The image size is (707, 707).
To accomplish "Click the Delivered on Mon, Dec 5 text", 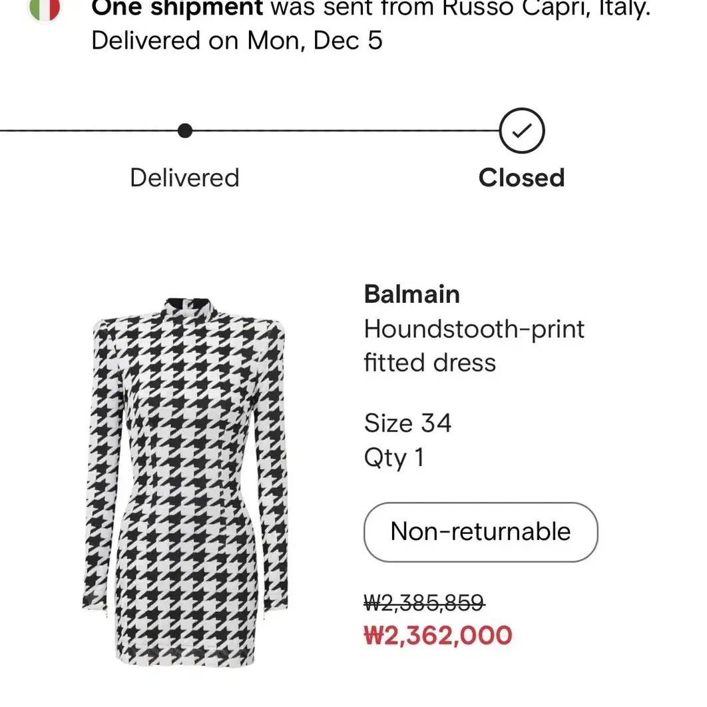I will pyautogui.click(x=237, y=41).
